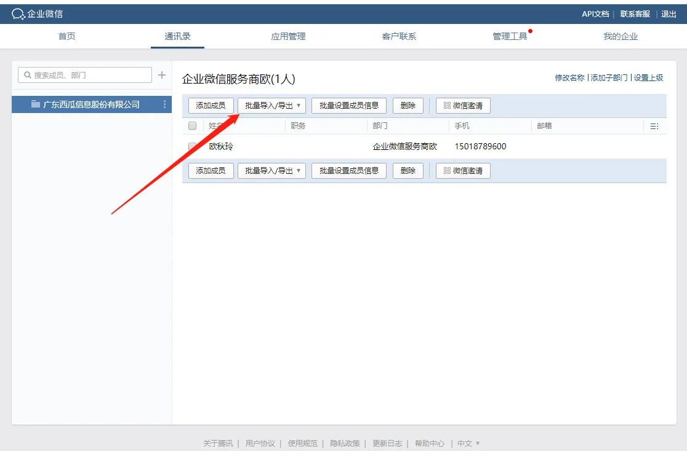The height and width of the screenshot is (451, 687).
Task: Click the red notification dot on 管理工具
Action: pos(530,29)
